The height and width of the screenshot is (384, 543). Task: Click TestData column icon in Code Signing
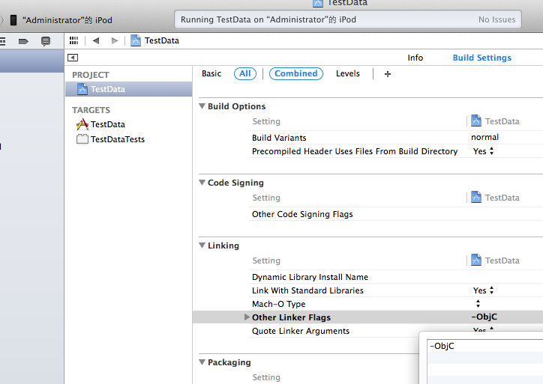coord(476,198)
